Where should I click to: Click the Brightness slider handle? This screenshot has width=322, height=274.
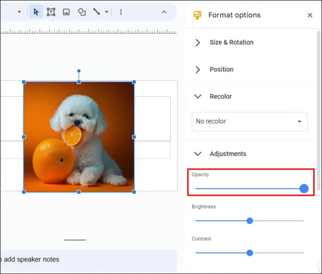(250, 221)
